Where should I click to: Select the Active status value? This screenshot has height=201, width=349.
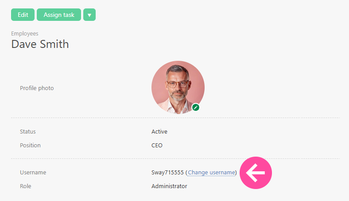159,132
